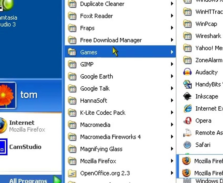Click the Inkscape label
This screenshot has height=183, width=223.
point(207,96)
